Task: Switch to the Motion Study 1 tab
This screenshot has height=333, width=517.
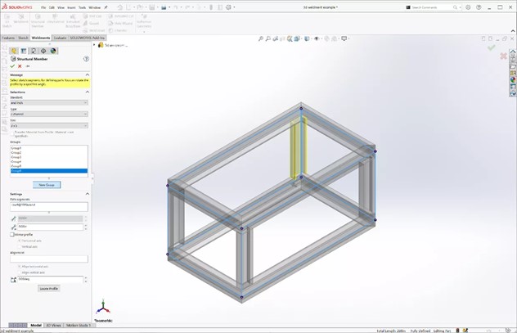Action: pyautogui.click(x=79, y=325)
